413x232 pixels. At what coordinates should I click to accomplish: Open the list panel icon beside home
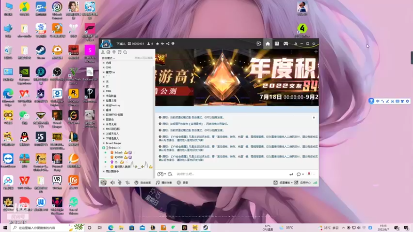pos(277,44)
